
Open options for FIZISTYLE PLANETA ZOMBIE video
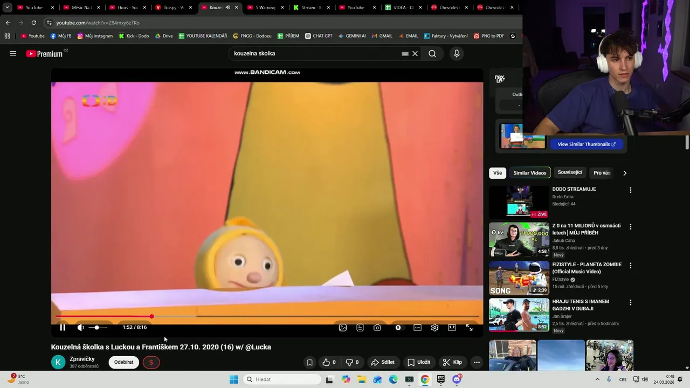[630, 266]
